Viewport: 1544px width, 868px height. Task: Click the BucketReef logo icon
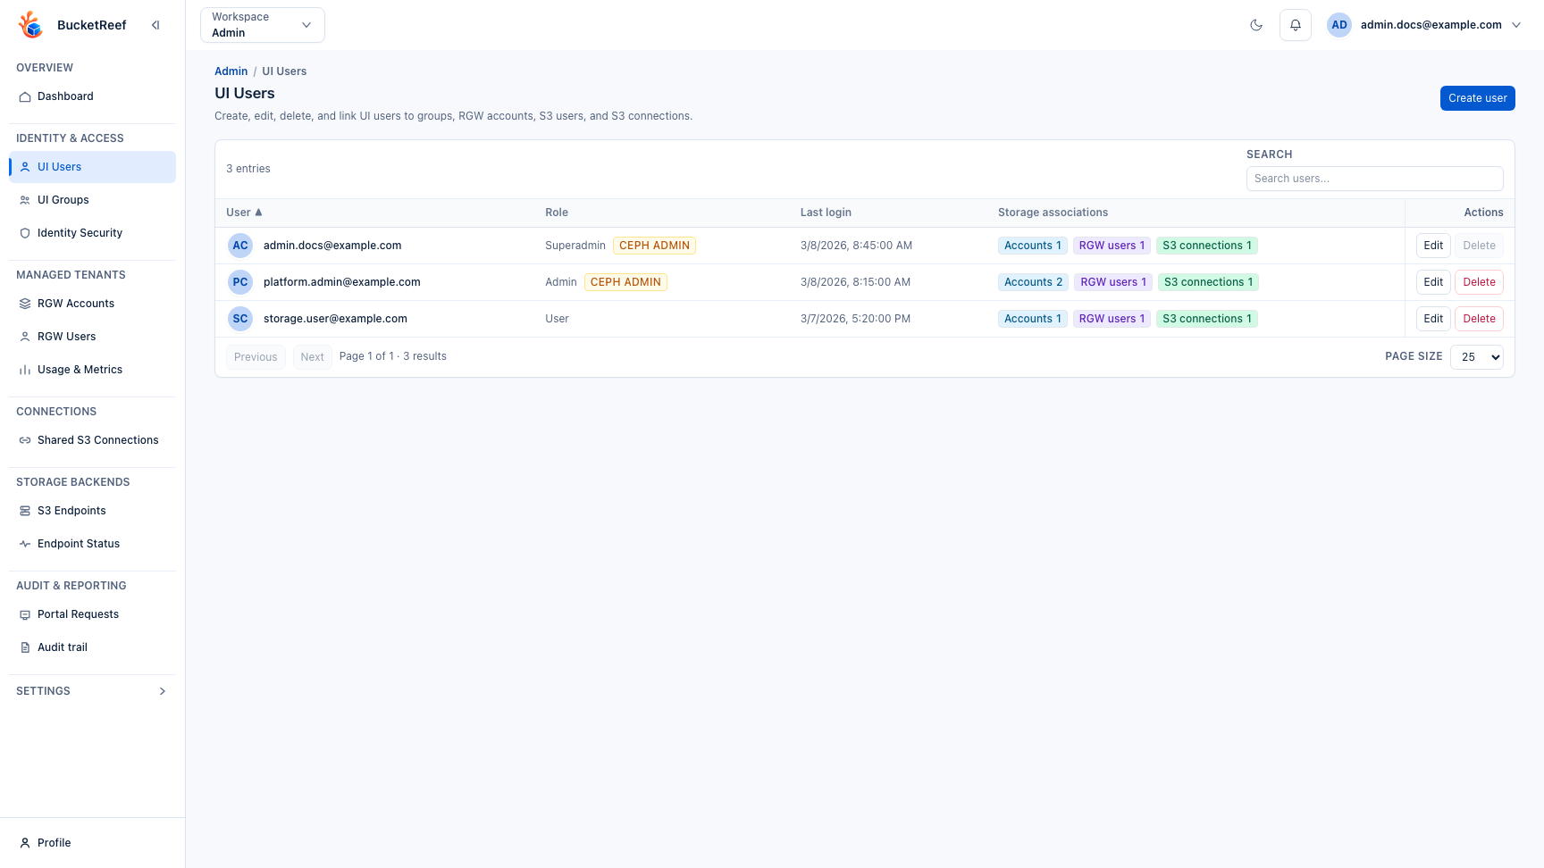tap(31, 25)
